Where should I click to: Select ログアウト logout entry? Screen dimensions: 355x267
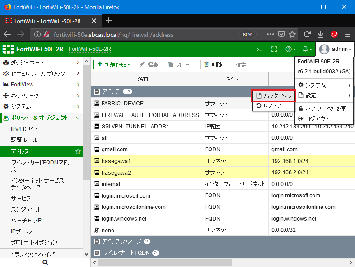click(324, 118)
